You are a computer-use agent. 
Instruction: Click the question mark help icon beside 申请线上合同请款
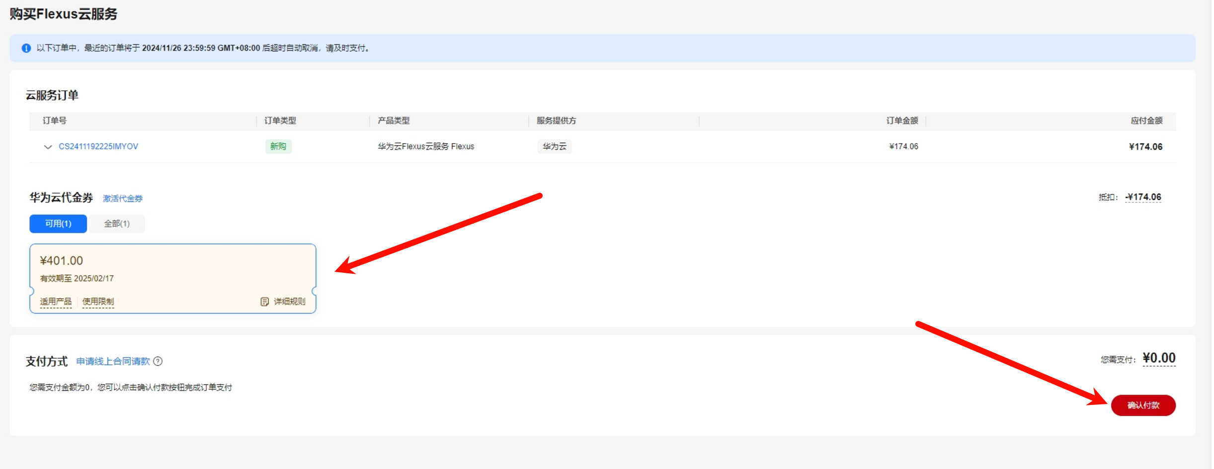pos(158,361)
